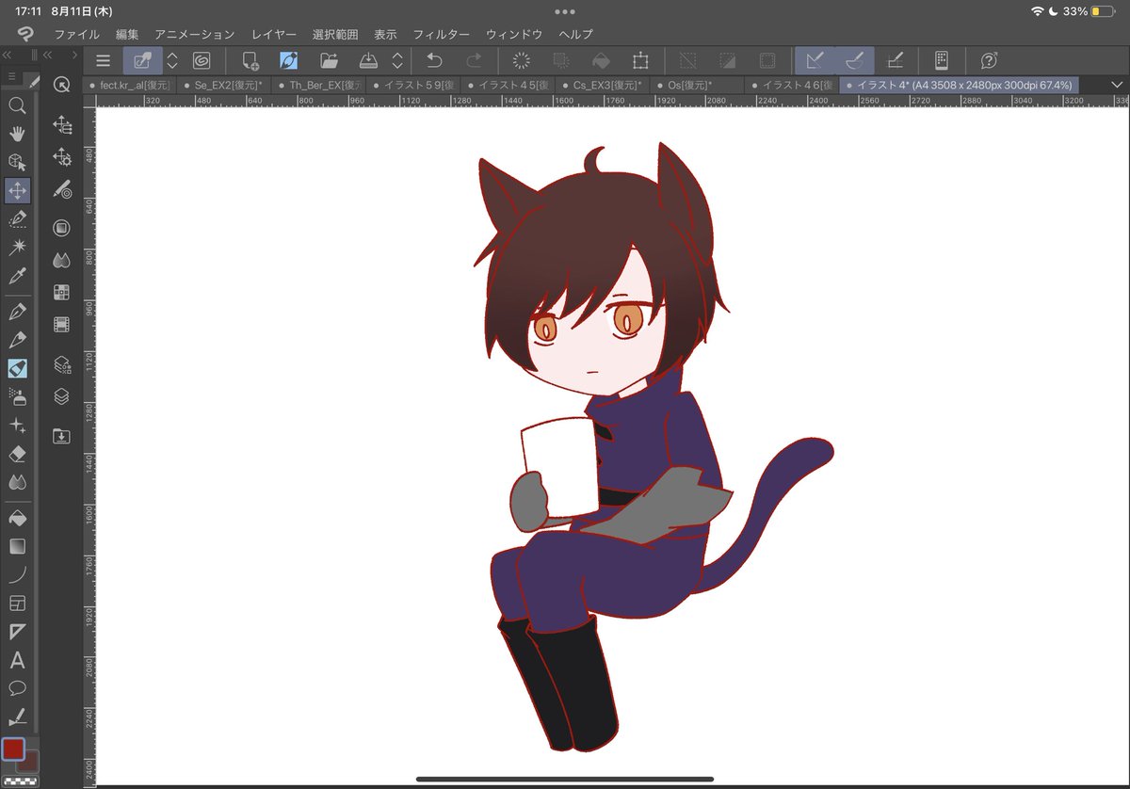Select the Decoration sparkle tool
The image size is (1130, 789).
[17, 426]
